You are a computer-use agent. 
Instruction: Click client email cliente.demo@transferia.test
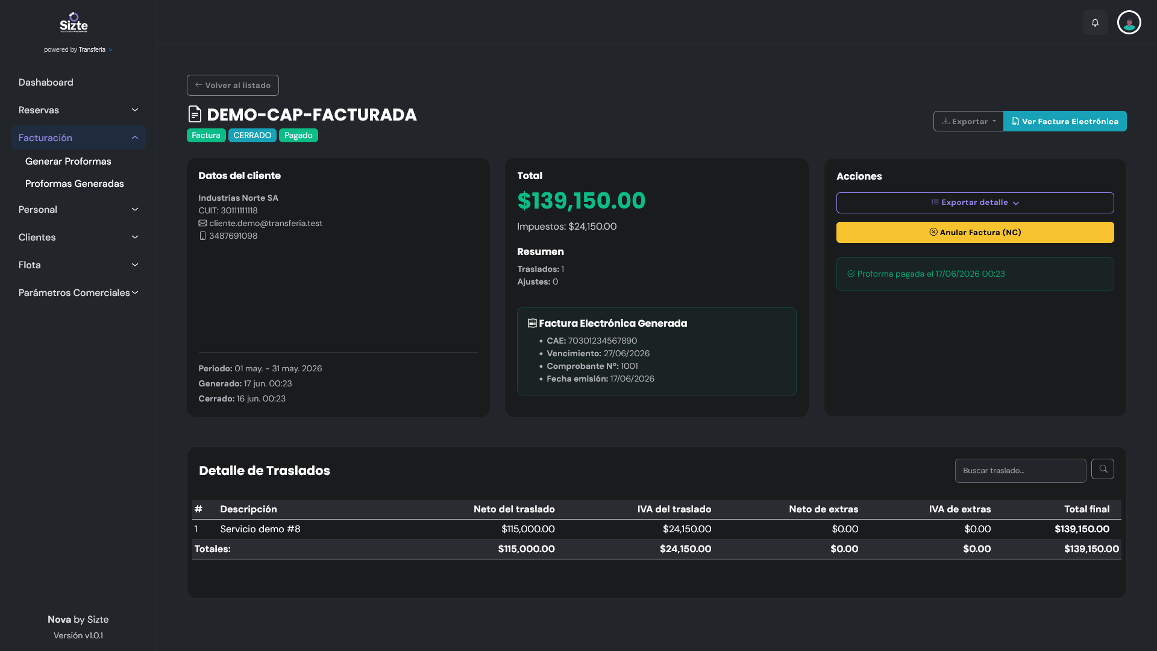[266, 223]
